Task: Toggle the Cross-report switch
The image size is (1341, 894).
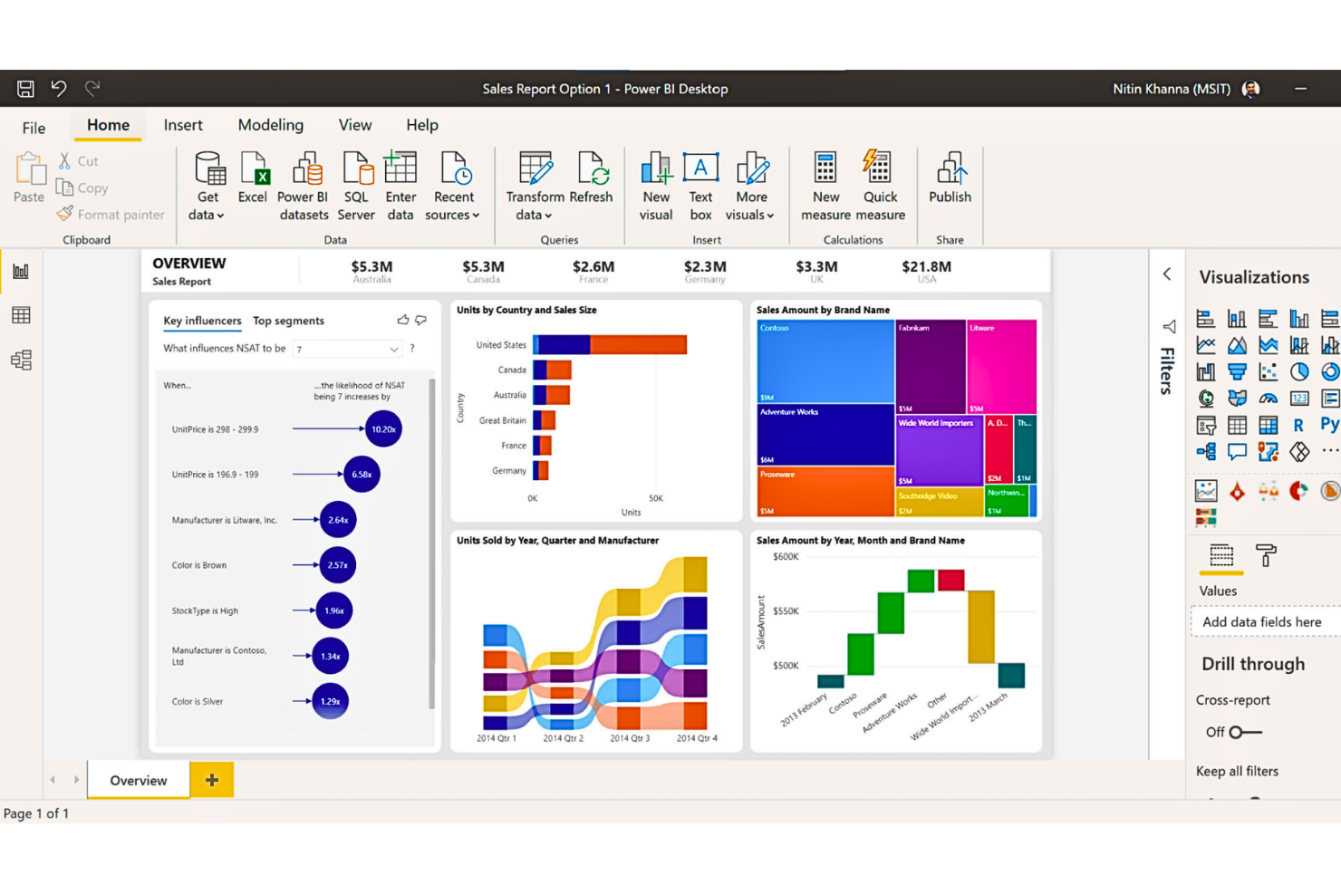Action: 1245,732
